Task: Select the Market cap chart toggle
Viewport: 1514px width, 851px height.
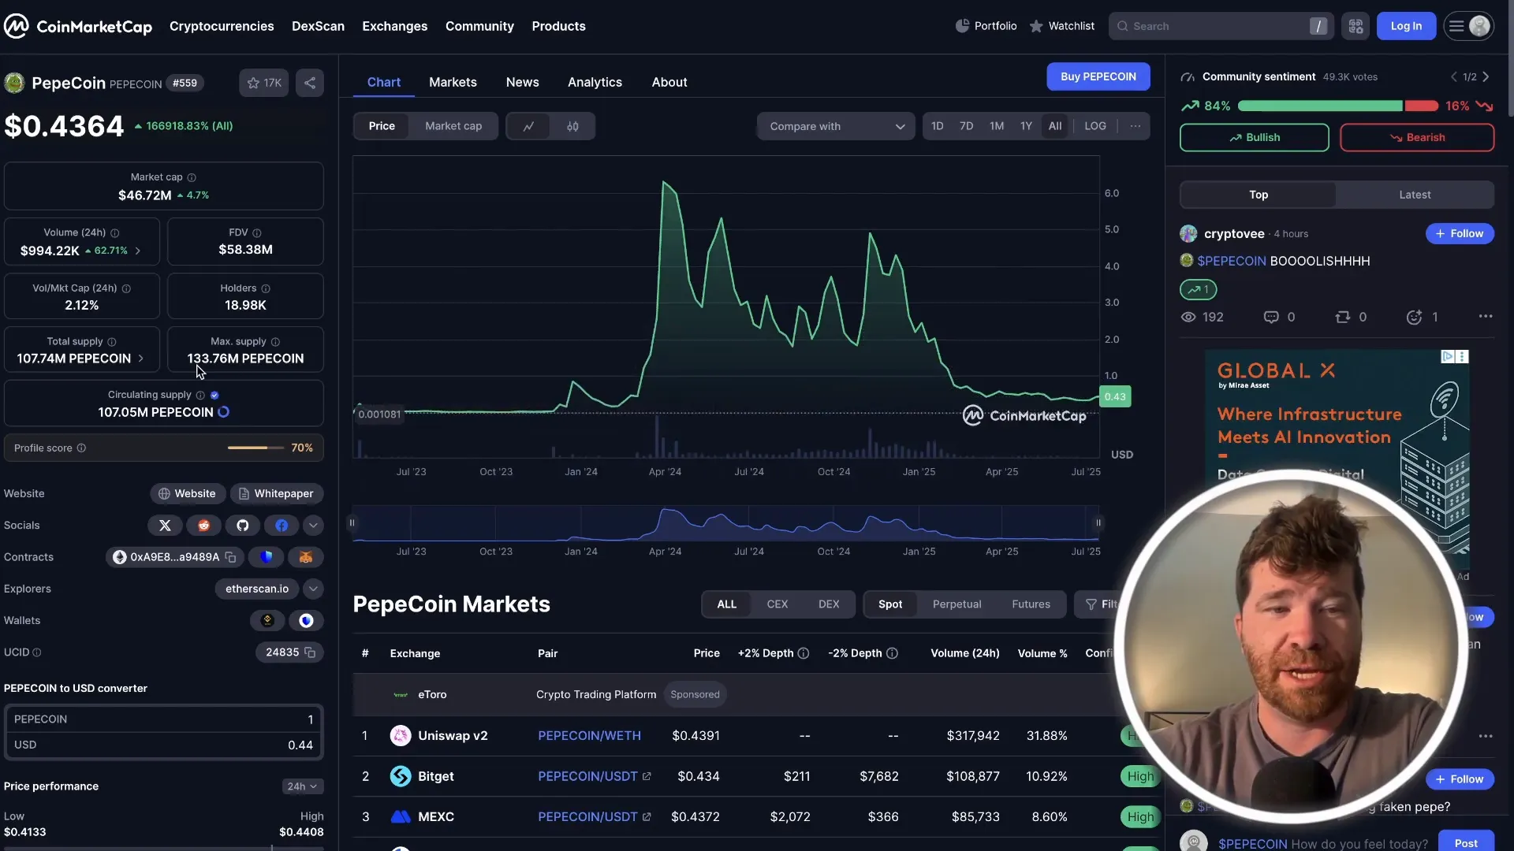Action: [x=453, y=126]
